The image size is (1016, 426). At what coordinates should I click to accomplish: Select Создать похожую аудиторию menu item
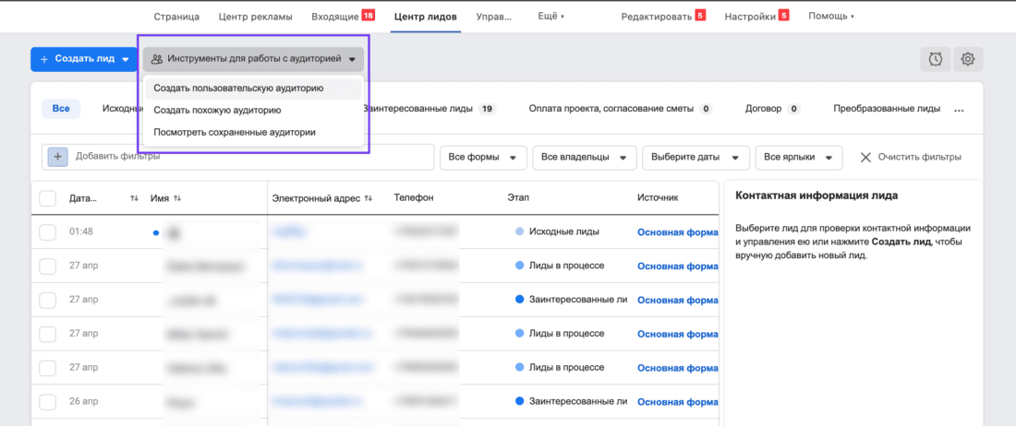253,110
